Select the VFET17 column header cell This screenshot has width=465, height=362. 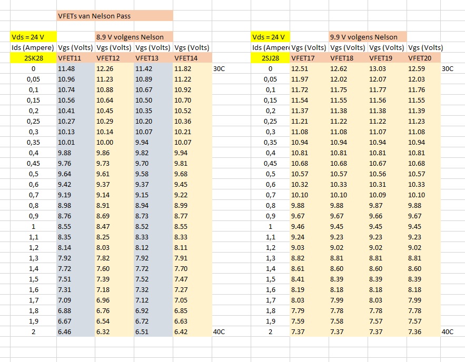click(309, 58)
